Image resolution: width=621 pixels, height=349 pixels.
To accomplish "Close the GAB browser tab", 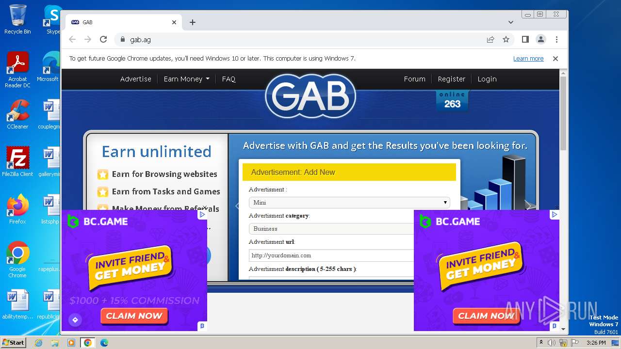I will [174, 22].
